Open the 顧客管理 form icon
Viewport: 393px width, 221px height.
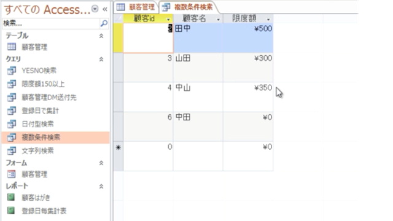[12, 174]
